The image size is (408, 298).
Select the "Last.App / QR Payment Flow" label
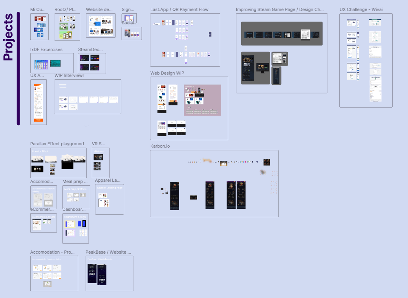(x=179, y=9)
